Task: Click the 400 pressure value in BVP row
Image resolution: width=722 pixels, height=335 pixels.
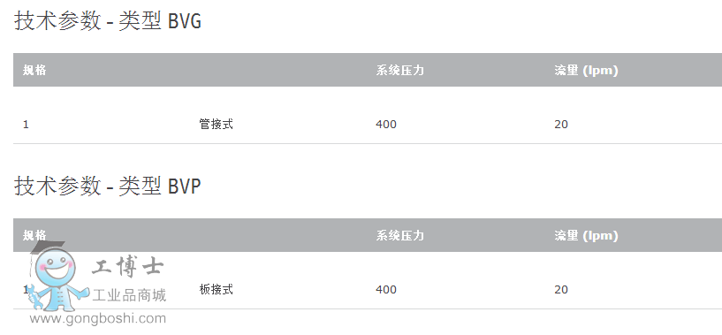Action: (x=386, y=290)
